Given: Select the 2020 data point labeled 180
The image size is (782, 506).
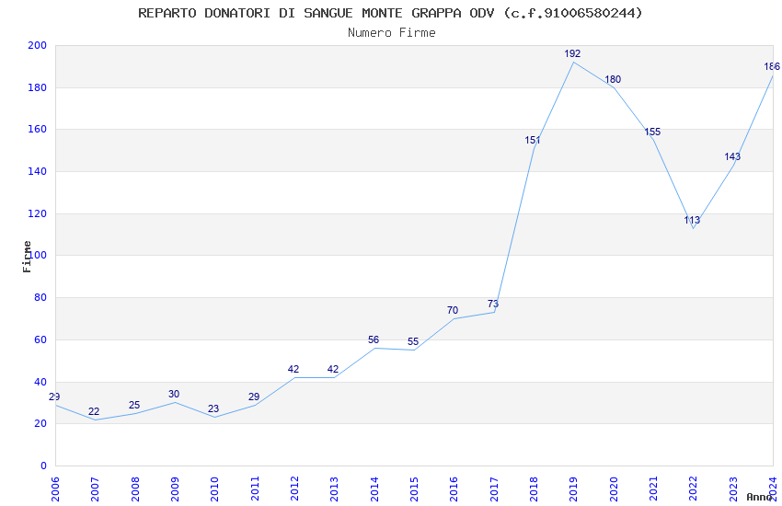Looking at the screenshot, I should click(613, 79).
